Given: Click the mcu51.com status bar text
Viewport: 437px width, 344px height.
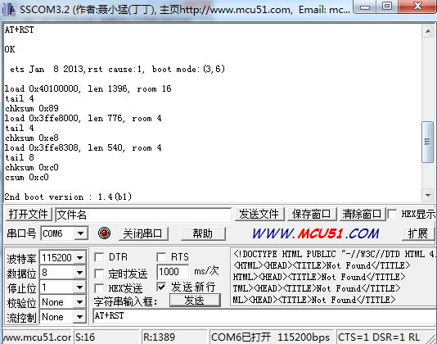Looking at the screenshot, I should (37, 337).
